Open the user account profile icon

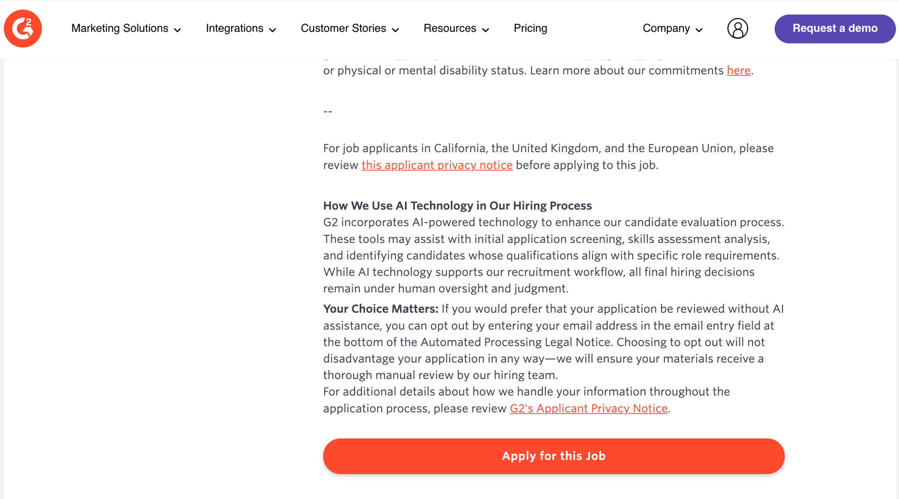point(737,28)
